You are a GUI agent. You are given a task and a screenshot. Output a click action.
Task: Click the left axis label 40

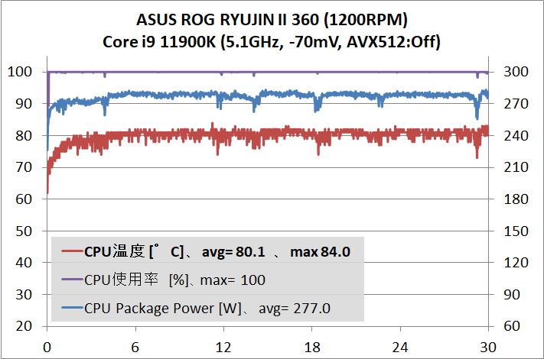click(x=24, y=263)
